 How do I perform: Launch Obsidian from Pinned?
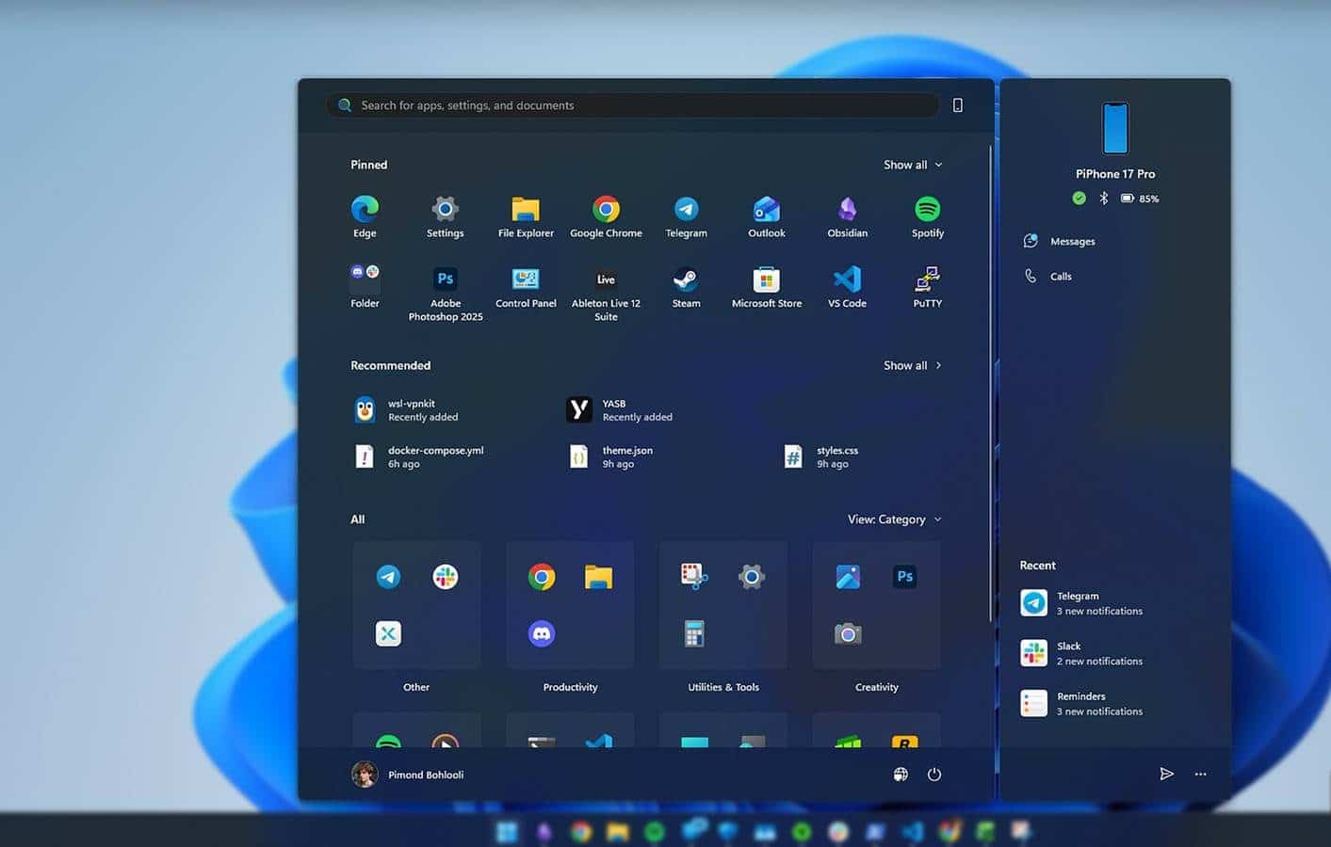click(847, 216)
